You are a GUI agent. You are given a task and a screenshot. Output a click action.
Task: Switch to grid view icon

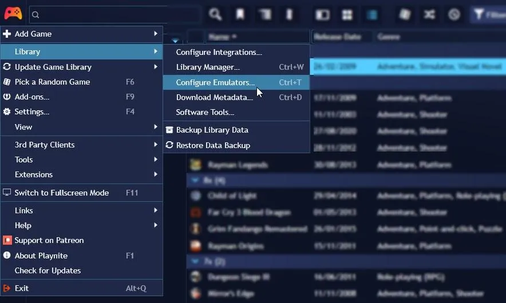pos(347,15)
